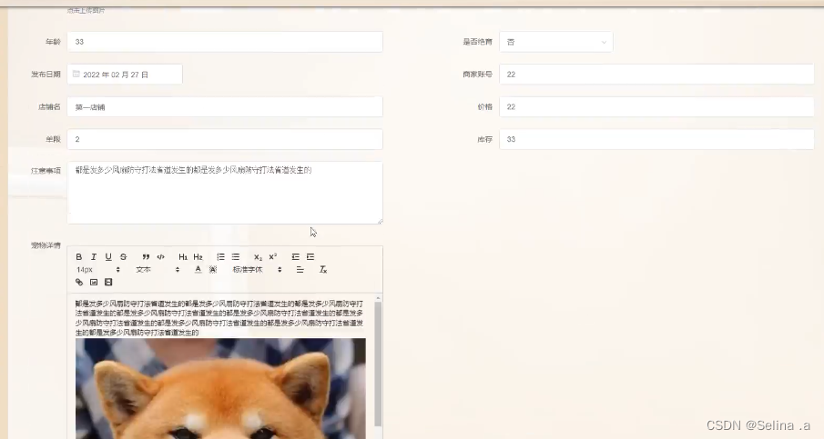824x439 pixels.
Task: Click the calendar icon in the date field
Action: tap(76, 74)
